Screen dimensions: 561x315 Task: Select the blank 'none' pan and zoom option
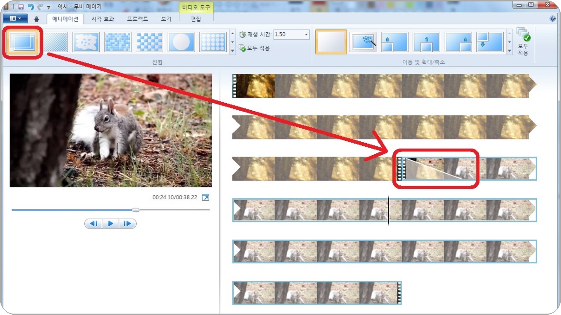tap(331, 42)
